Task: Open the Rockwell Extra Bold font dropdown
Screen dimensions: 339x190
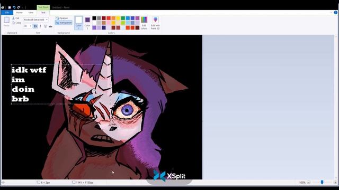Action: [47, 20]
